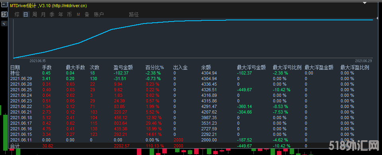Open the 账户 account tab
This screenshot has height=155, width=382.
[x=99, y=14]
